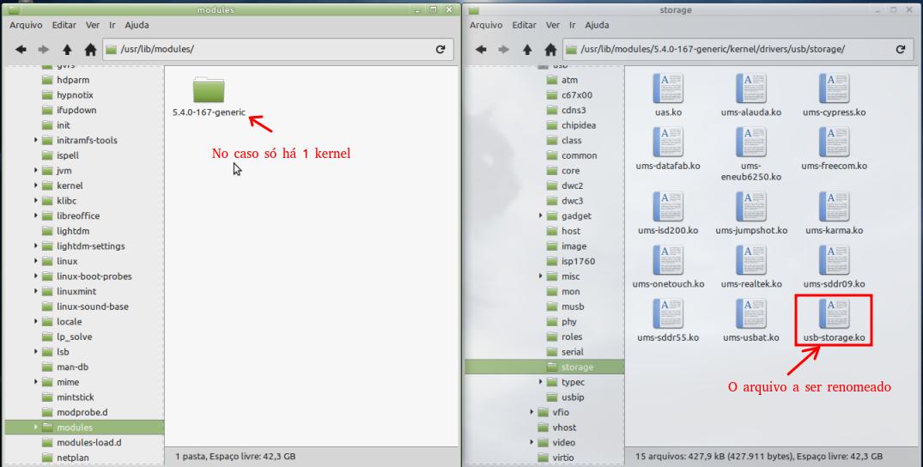Select the ums-realtek.ko file
The image size is (923, 467).
tap(751, 267)
